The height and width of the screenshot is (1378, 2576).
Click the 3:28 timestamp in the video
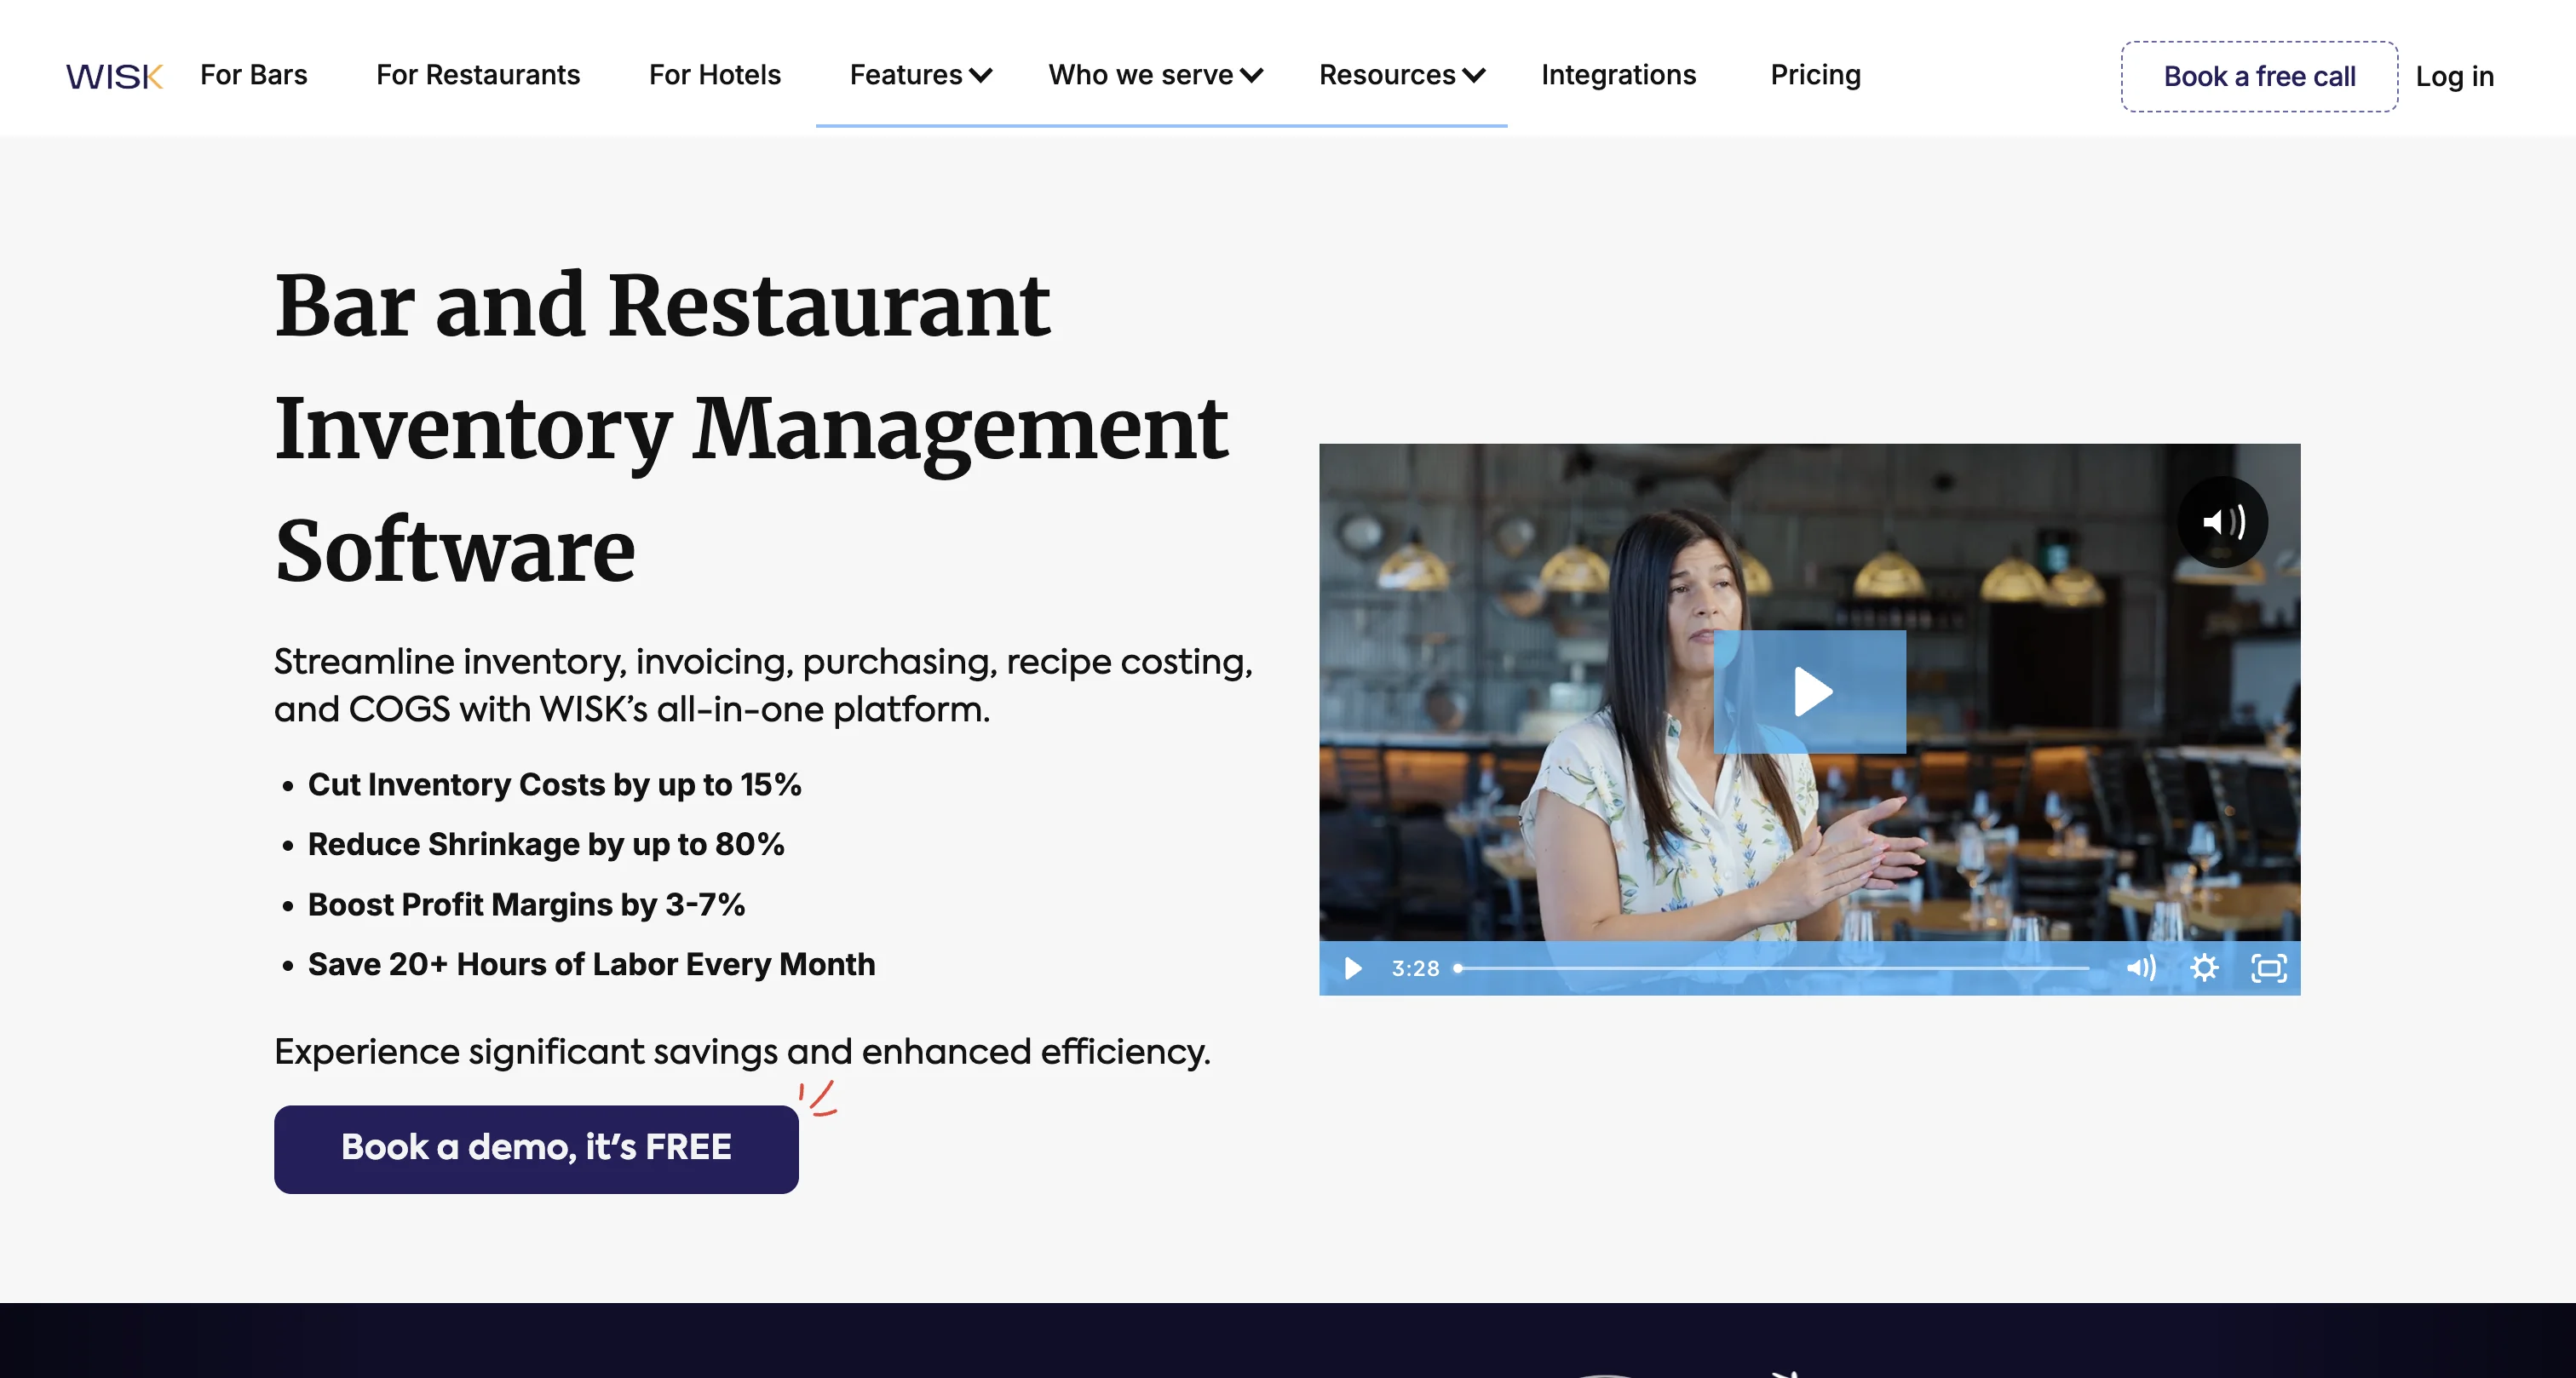coord(1415,967)
